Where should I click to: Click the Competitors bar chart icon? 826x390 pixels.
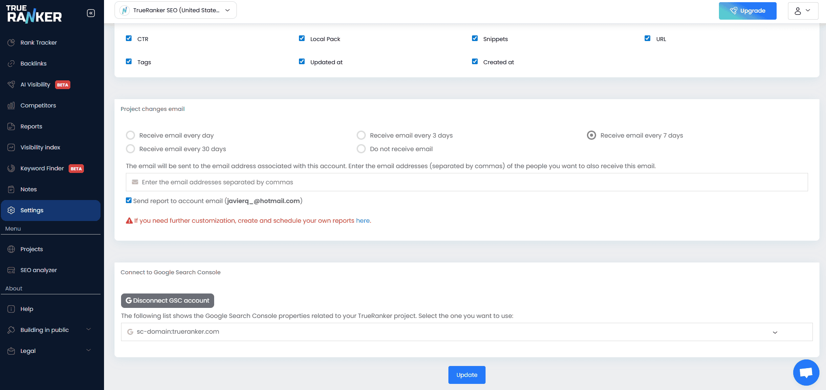click(11, 105)
